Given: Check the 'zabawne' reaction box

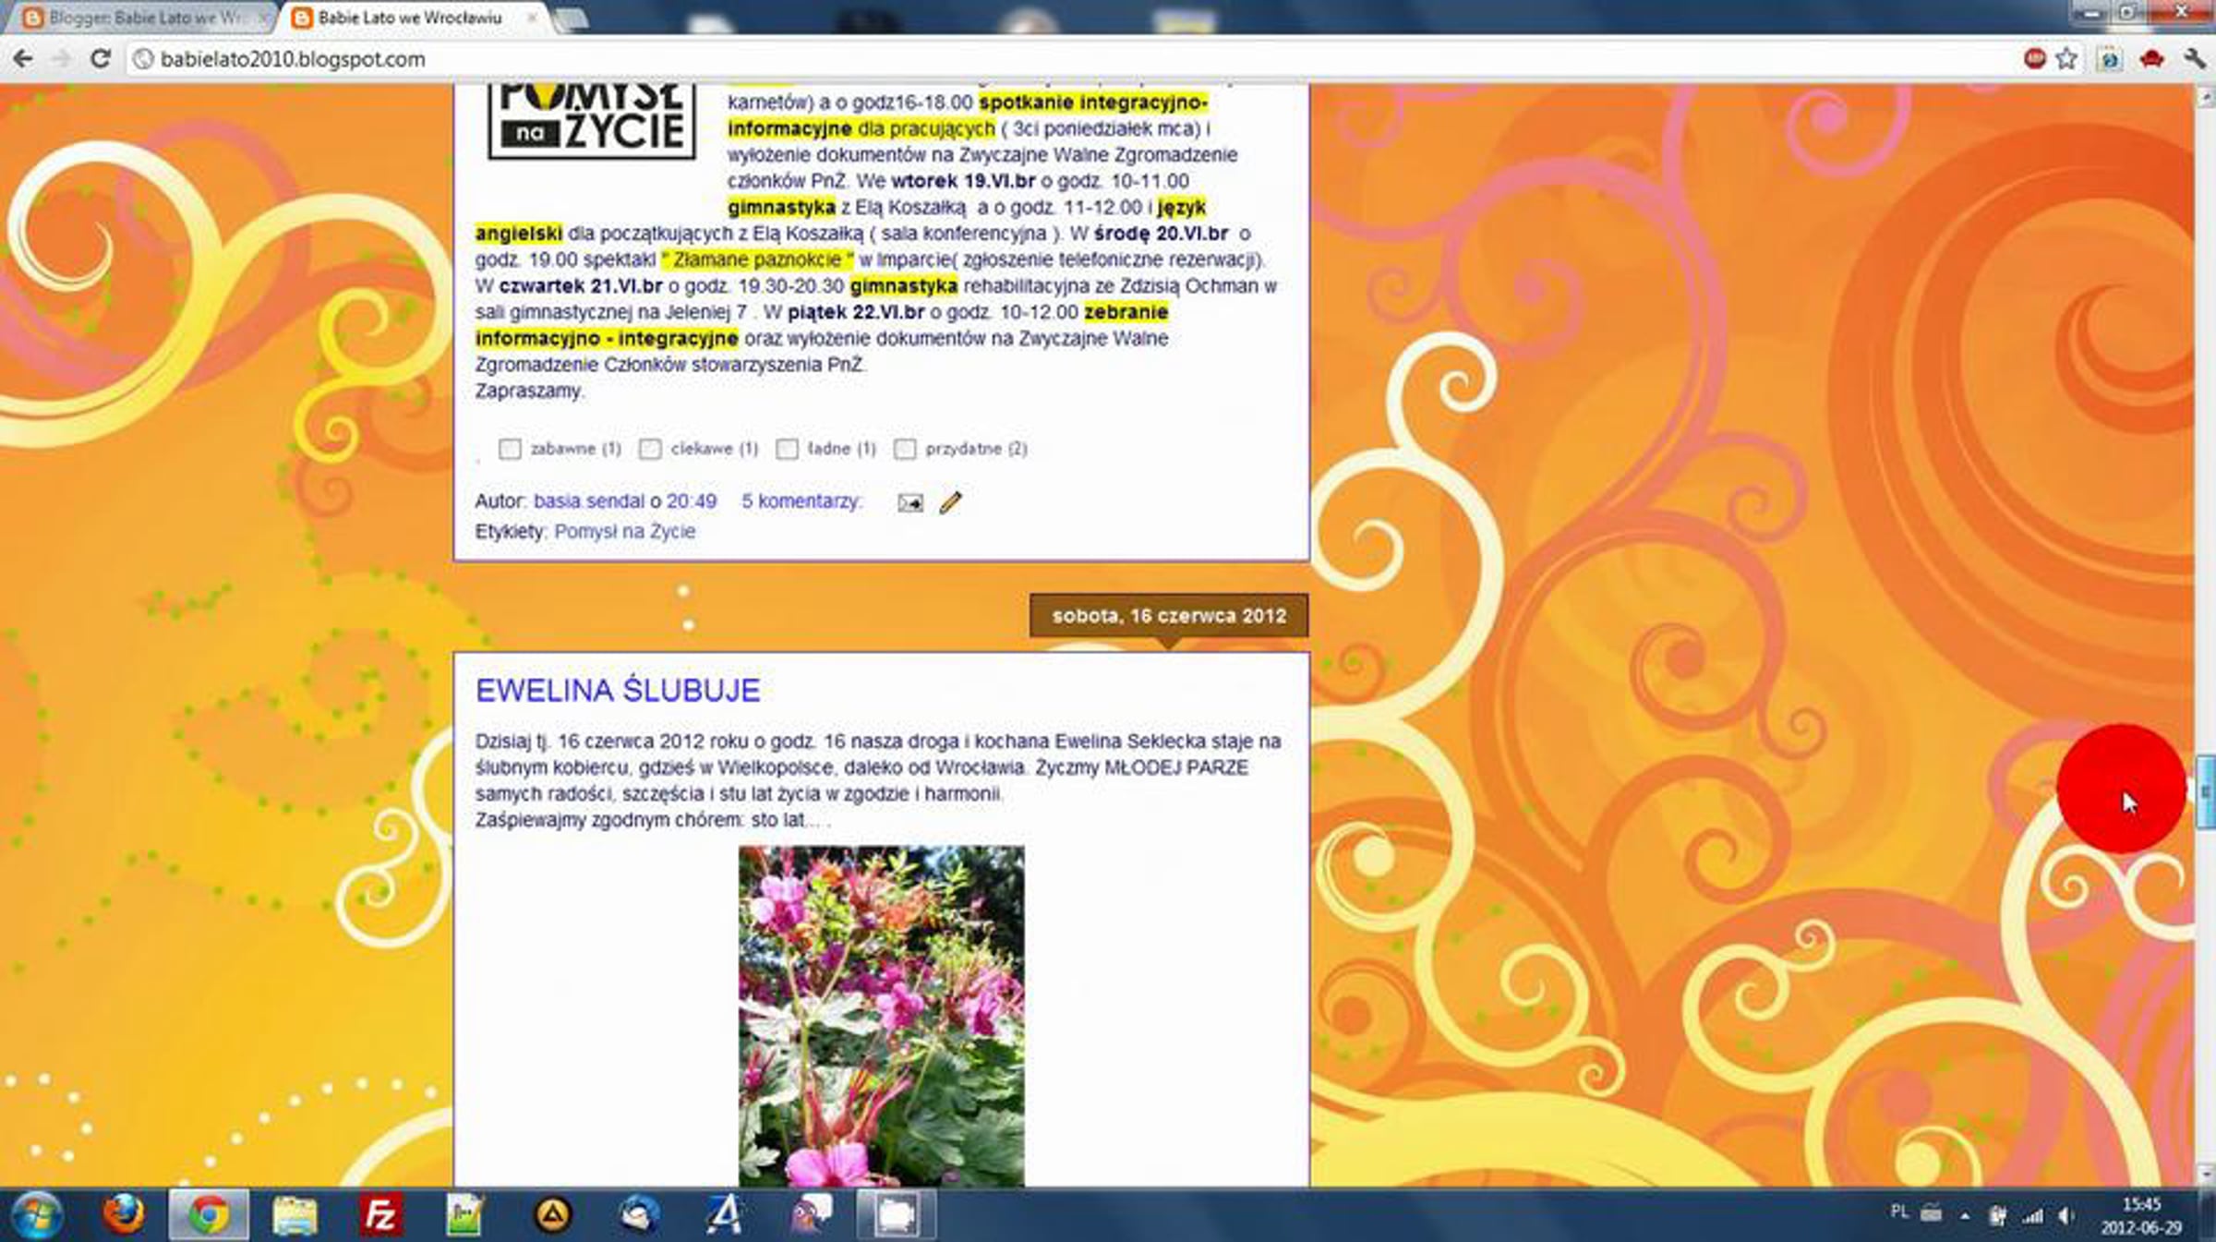Looking at the screenshot, I should click(510, 449).
